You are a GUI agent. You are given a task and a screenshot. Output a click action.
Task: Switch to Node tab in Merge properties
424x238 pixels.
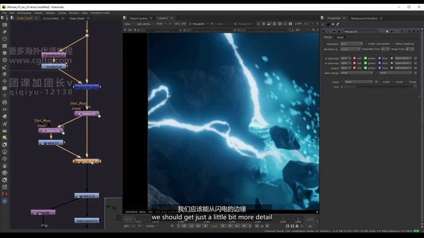pyautogui.click(x=340, y=37)
